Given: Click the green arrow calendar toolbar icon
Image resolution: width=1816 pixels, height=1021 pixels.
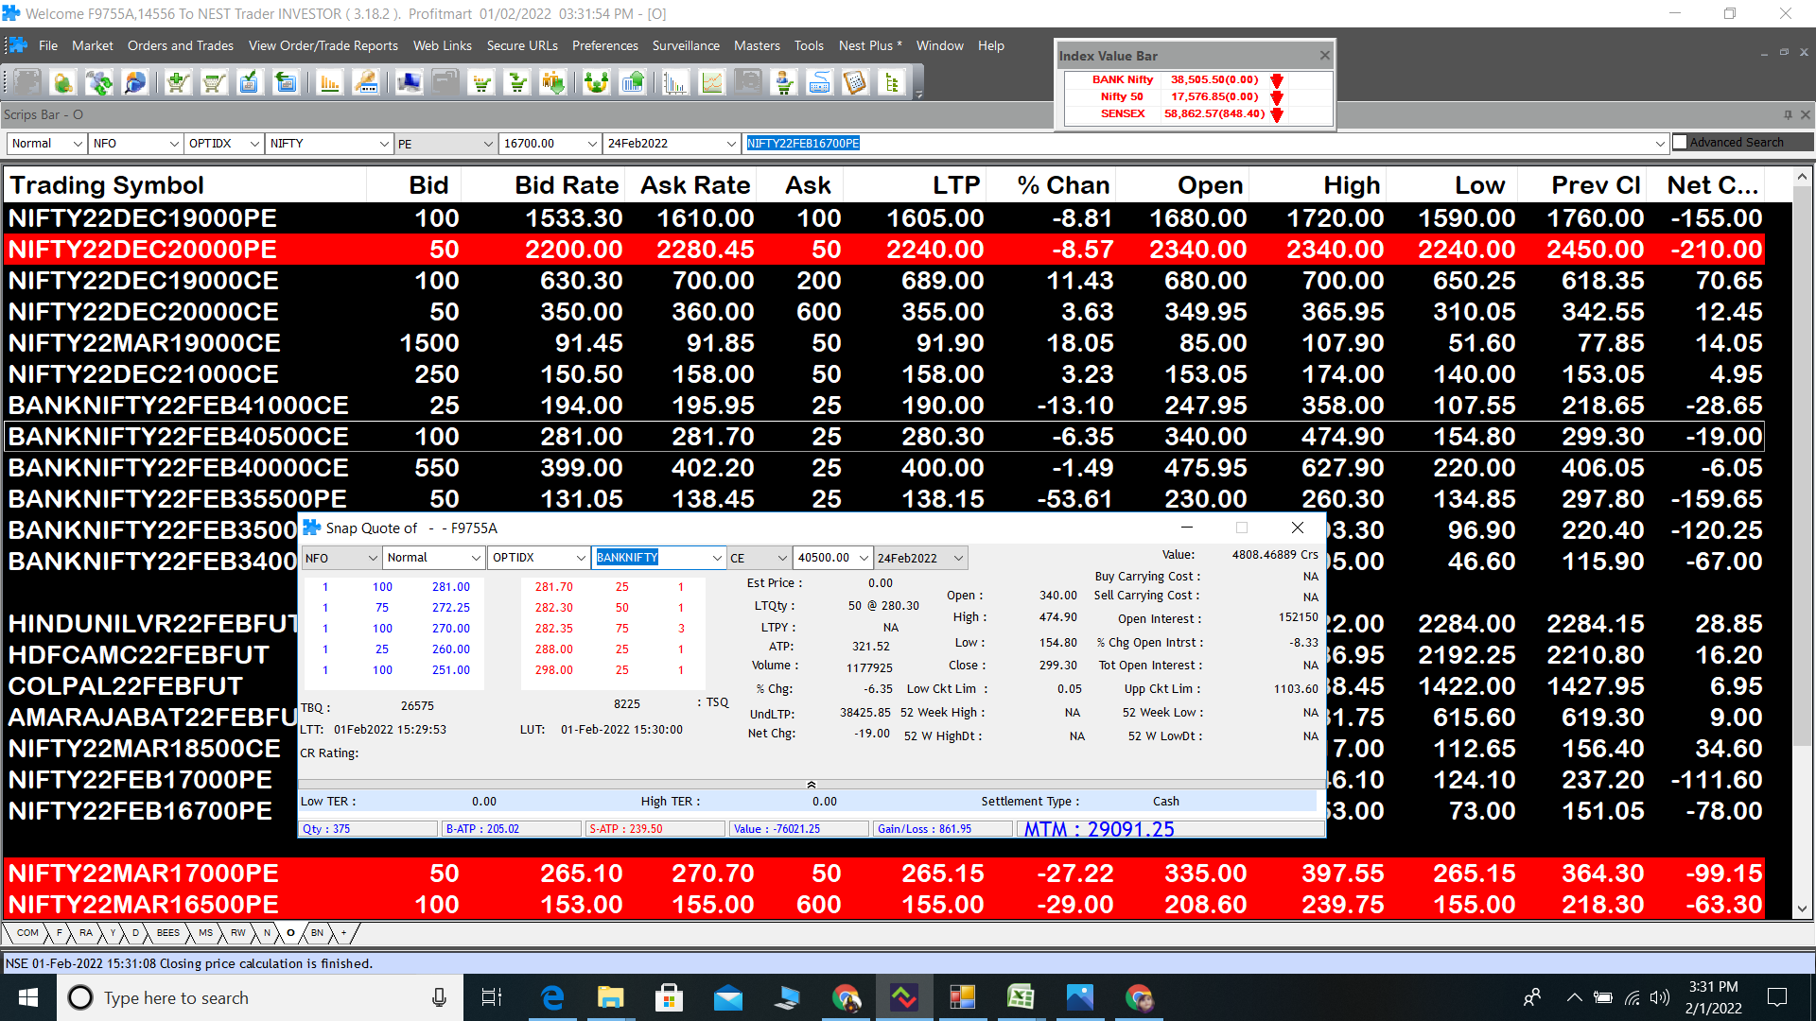Looking at the screenshot, I should click(x=285, y=83).
